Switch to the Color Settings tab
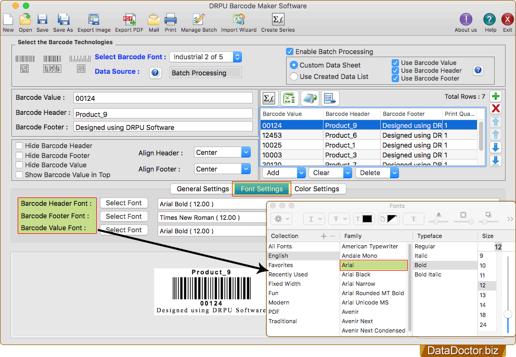 click(x=317, y=189)
